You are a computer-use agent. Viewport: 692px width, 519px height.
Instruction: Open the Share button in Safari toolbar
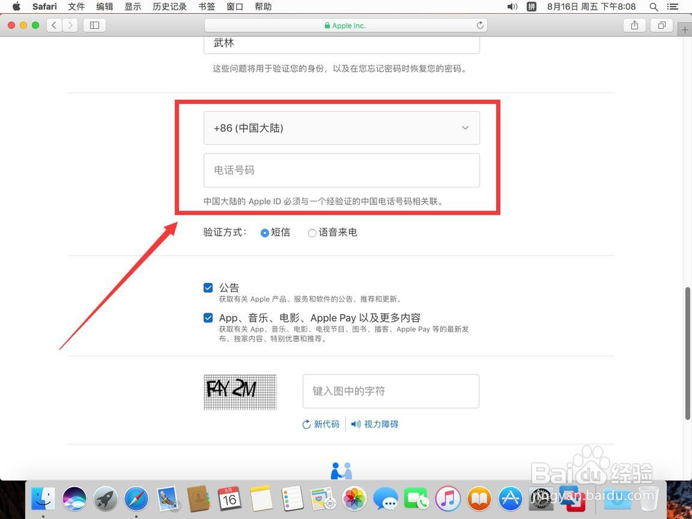pos(635,25)
